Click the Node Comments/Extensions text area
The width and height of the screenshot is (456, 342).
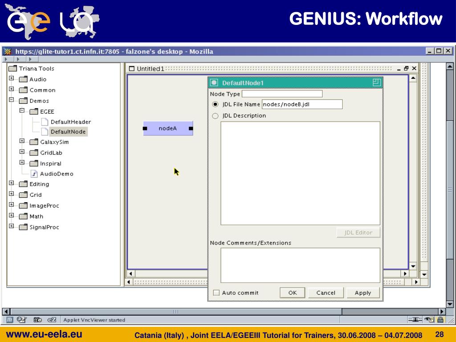pyautogui.click(x=301, y=265)
